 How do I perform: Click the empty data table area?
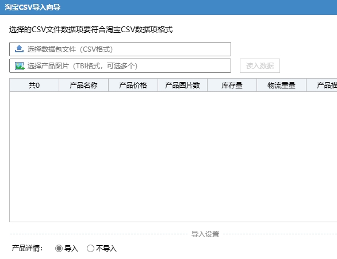coord(173,157)
